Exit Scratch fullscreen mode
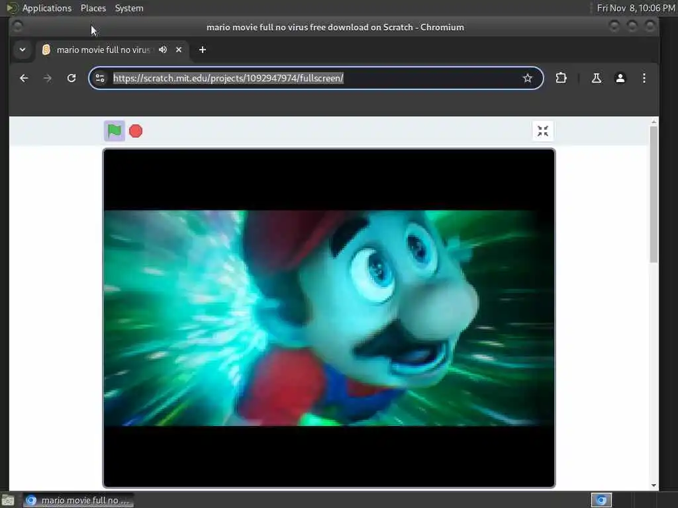This screenshot has height=508, width=678. pyautogui.click(x=543, y=131)
